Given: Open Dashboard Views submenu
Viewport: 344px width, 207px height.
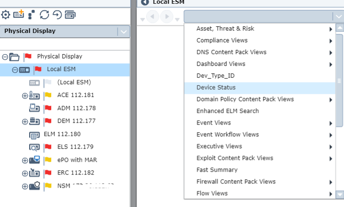Looking at the screenshot, I should click(259, 64).
